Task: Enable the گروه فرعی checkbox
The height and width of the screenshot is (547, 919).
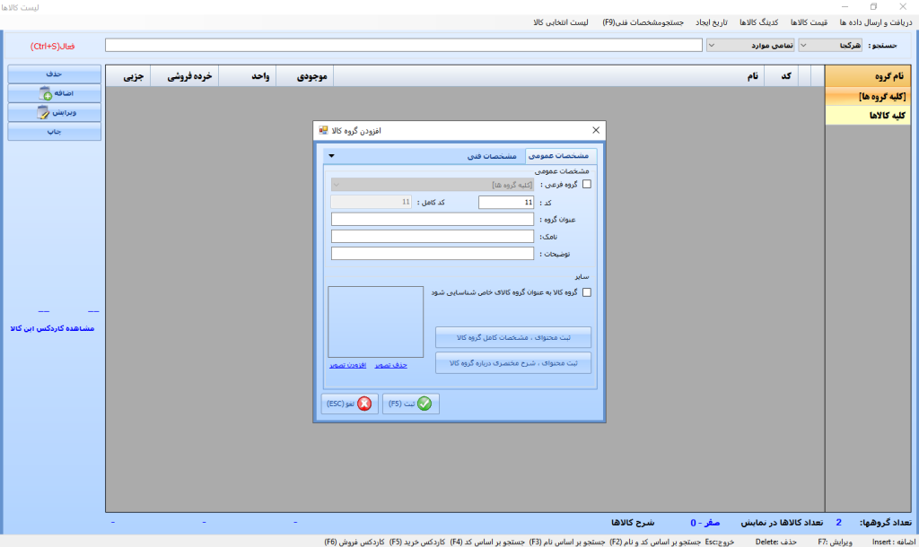Action: pos(588,185)
